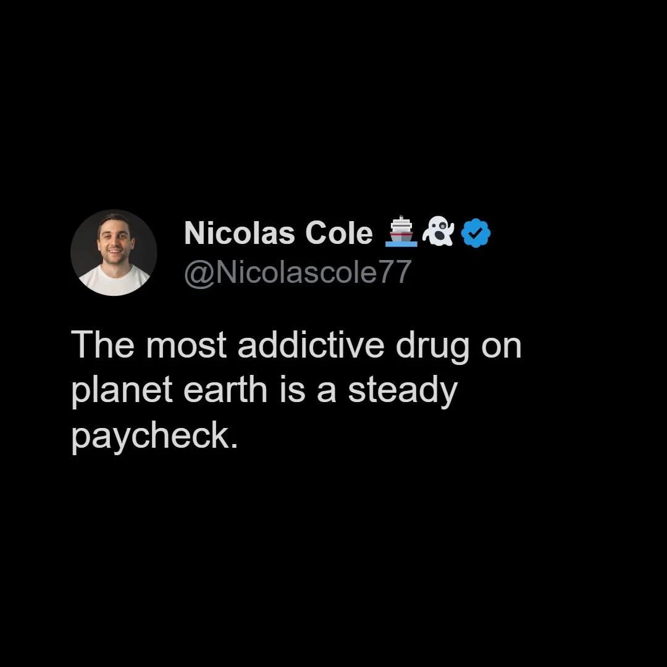Image resolution: width=667 pixels, height=667 pixels.
Task: Click the word "most" in the tweet
Action: pyautogui.click(x=186, y=346)
